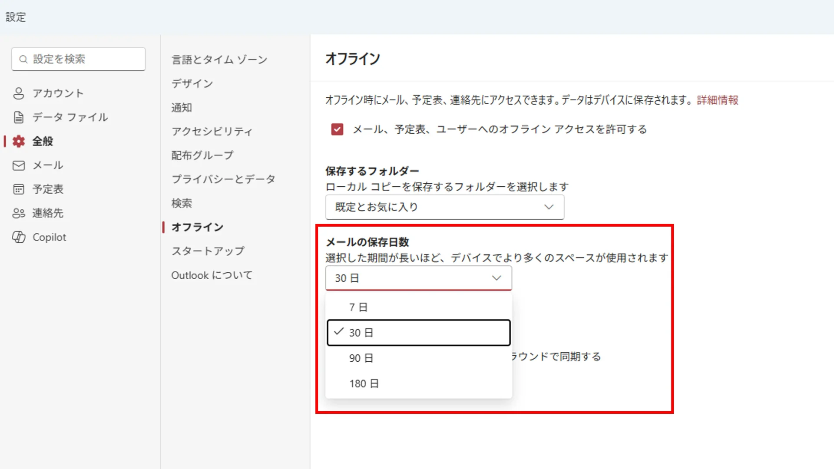Image resolution: width=834 pixels, height=469 pixels.
Task: Select the データ ファイル label in the sidebar
Action: (70, 117)
